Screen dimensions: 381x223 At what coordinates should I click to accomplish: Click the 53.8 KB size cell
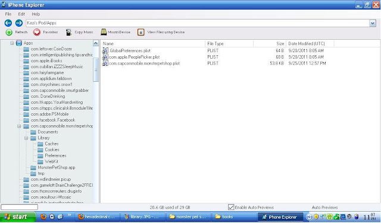[x=277, y=63]
